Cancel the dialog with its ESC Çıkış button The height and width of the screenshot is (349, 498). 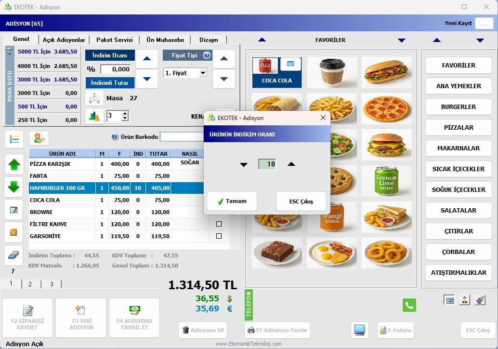point(301,201)
